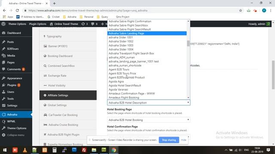Select adivaha_suman_shortcode in the list

(147, 65)
